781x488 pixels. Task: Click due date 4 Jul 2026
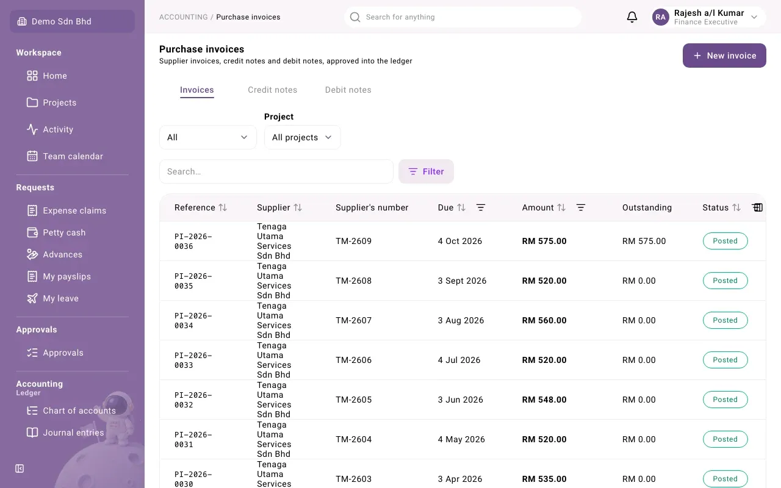pos(459,360)
